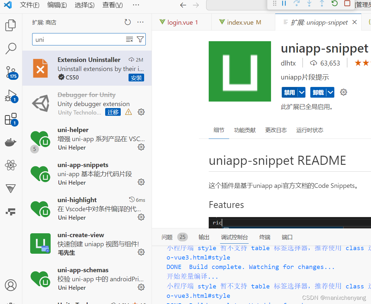Open the 选择(S) menu
This screenshot has width=371, height=304.
[x=84, y=5]
